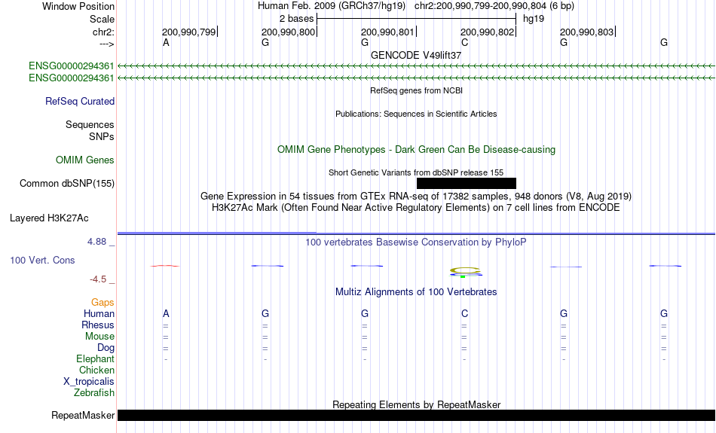This screenshot has height=433, width=716.
Task: Click the GTEx Gene Expression track title
Action: point(416,197)
